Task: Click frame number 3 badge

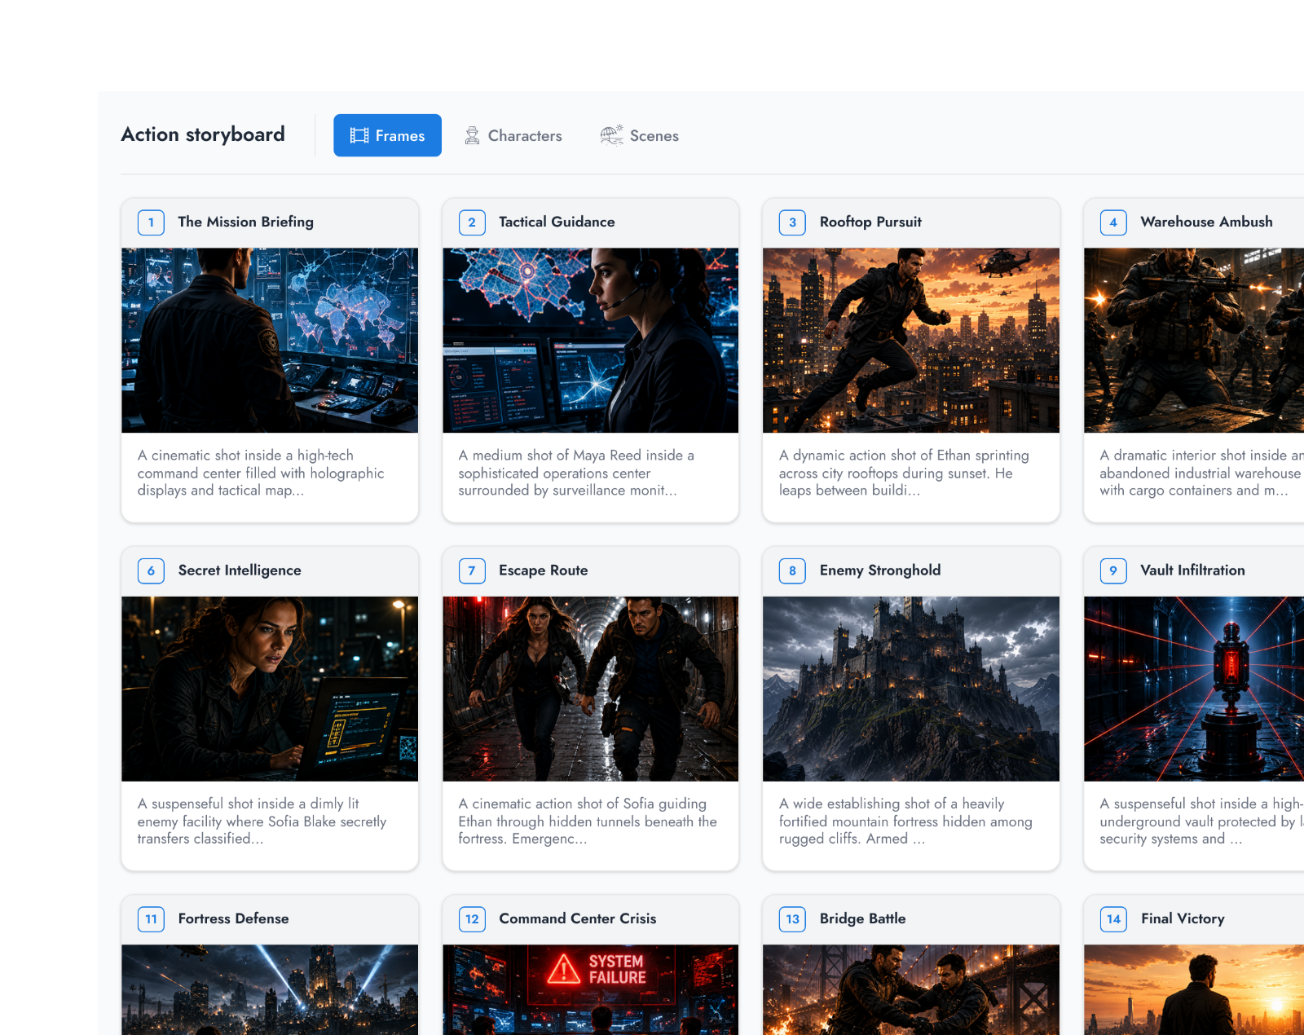Action: click(x=792, y=222)
